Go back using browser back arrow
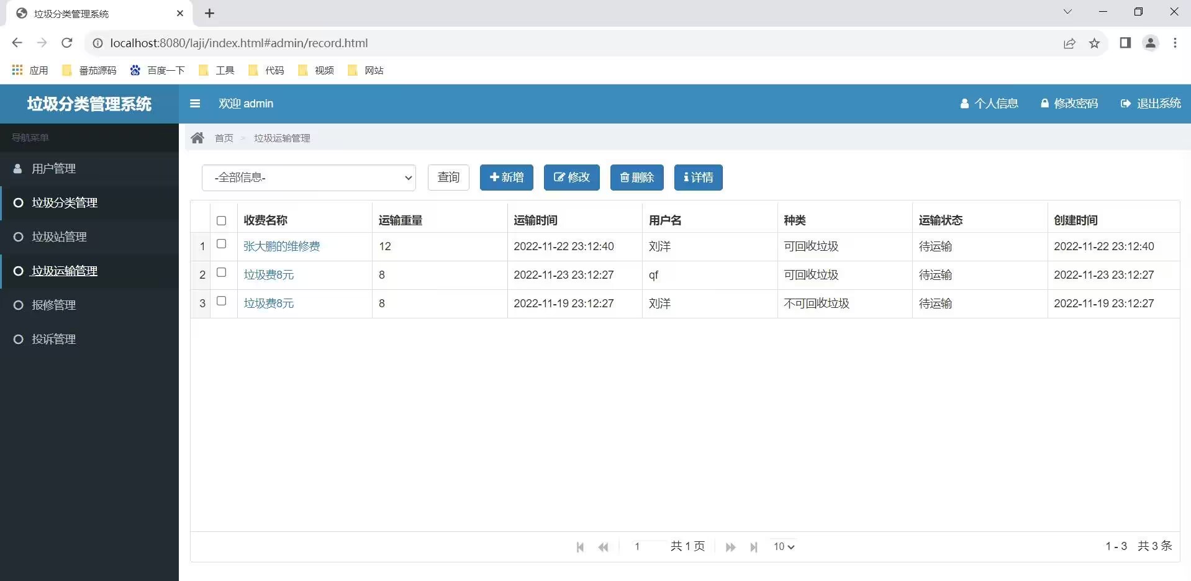Screen dimensions: 1191x581 17,43
